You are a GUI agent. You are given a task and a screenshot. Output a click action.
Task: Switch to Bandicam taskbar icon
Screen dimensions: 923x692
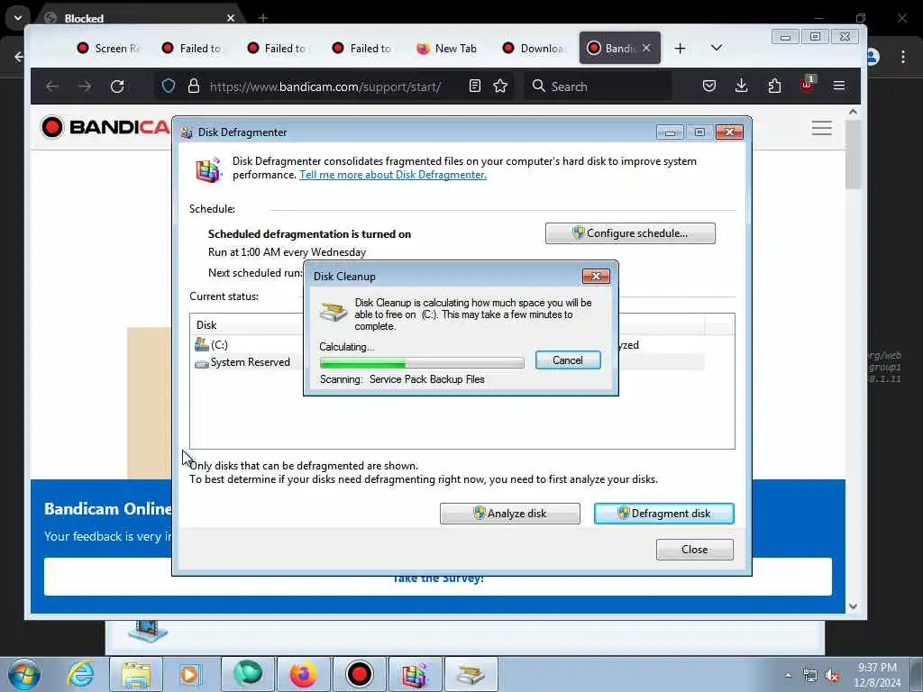click(x=359, y=674)
